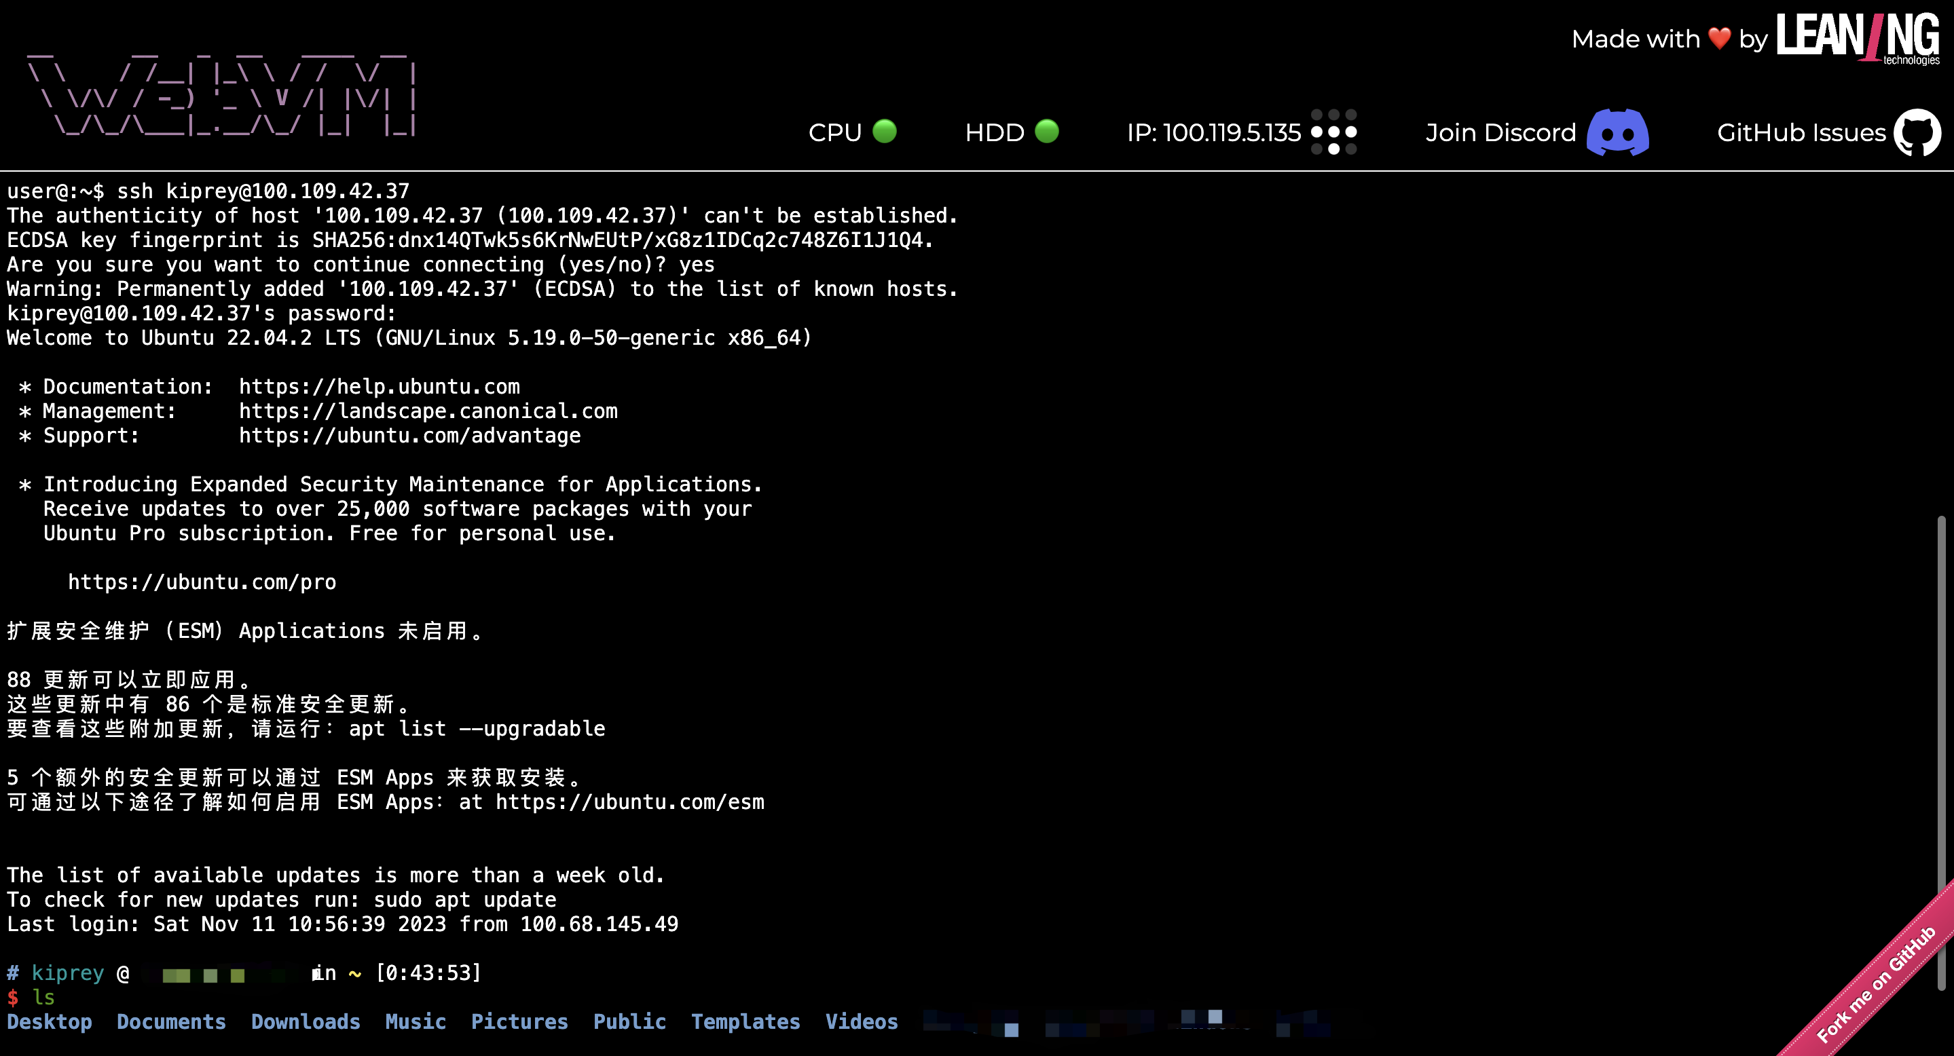Click the HDD label text
Screen dimensions: 1954x1056
pyautogui.click(x=995, y=132)
